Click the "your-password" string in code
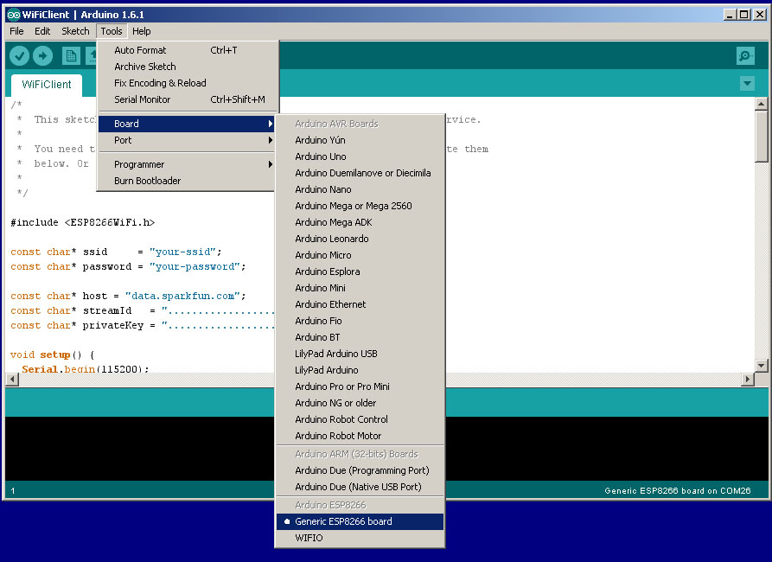The width and height of the screenshot is (772, 562). [x=195, y=266]
